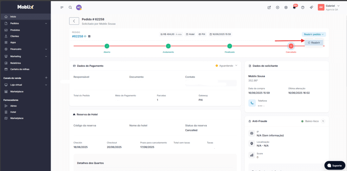This screenshot has height=171, width=347.
Task: Click the Finalizado step checkmark
Action: (229, 46)
